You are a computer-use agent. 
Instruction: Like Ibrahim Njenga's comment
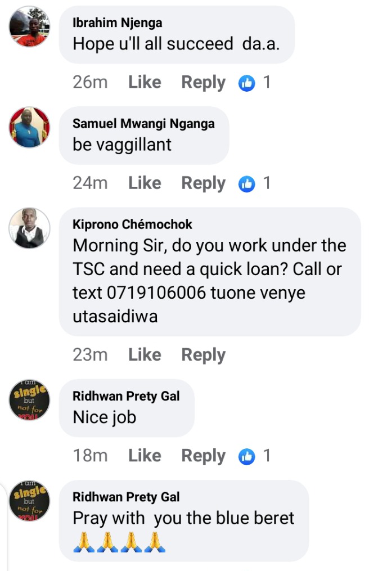tap(145, 82)
